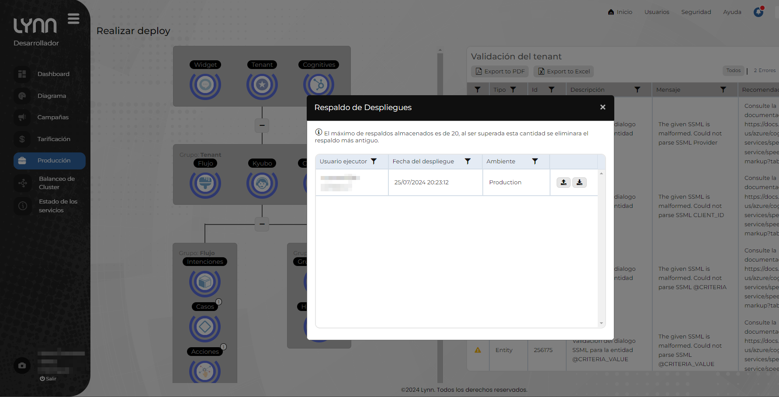The height and width of the screenshot is (397, 779).
Task: Select the Tenant node icon
Action: tap(262, 85)
